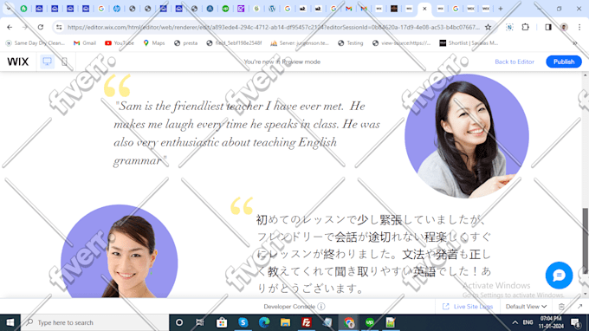Close the active Wix editor tab
The image size is (589, 331).
click(x=424, y=9)
